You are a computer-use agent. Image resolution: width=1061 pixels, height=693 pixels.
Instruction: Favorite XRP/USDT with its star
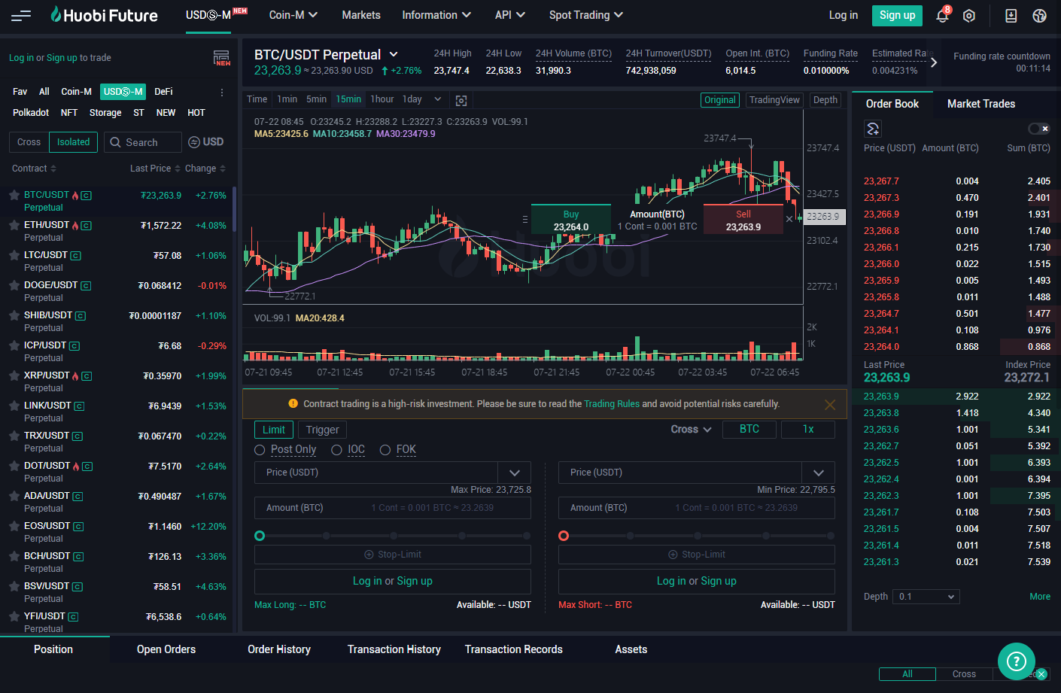pyautogui.click(x=14, y=375)
